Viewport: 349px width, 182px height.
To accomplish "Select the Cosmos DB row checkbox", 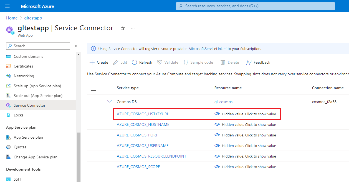I will click(x=93, y=102).
